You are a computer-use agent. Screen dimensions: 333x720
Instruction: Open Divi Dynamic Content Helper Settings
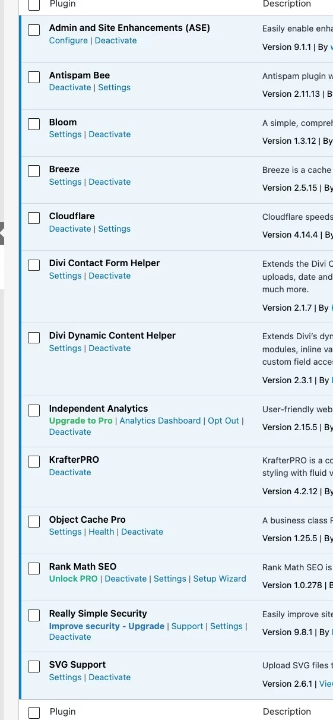click(x=65, y=348)
